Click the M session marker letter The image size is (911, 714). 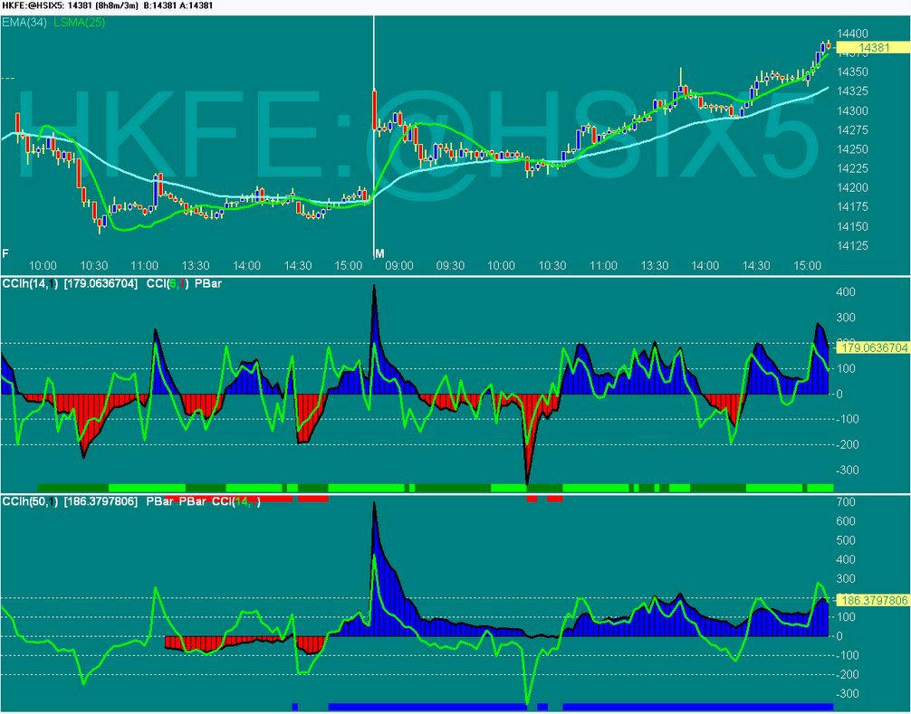click(380, 253)
